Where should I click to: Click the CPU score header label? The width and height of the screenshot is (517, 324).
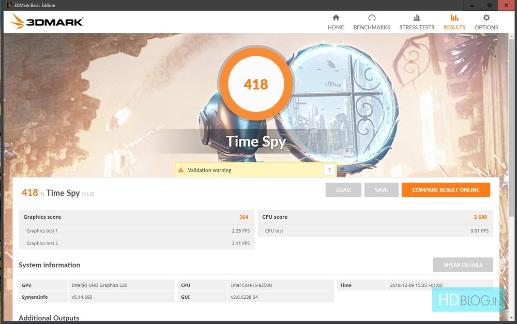click(x=275, y=217)
